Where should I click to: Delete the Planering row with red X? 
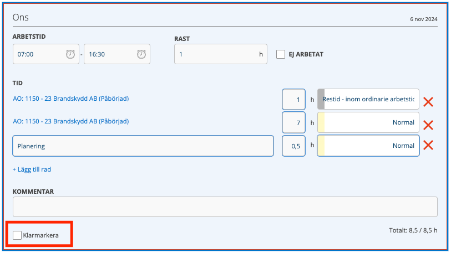click(x=428, y=145)
